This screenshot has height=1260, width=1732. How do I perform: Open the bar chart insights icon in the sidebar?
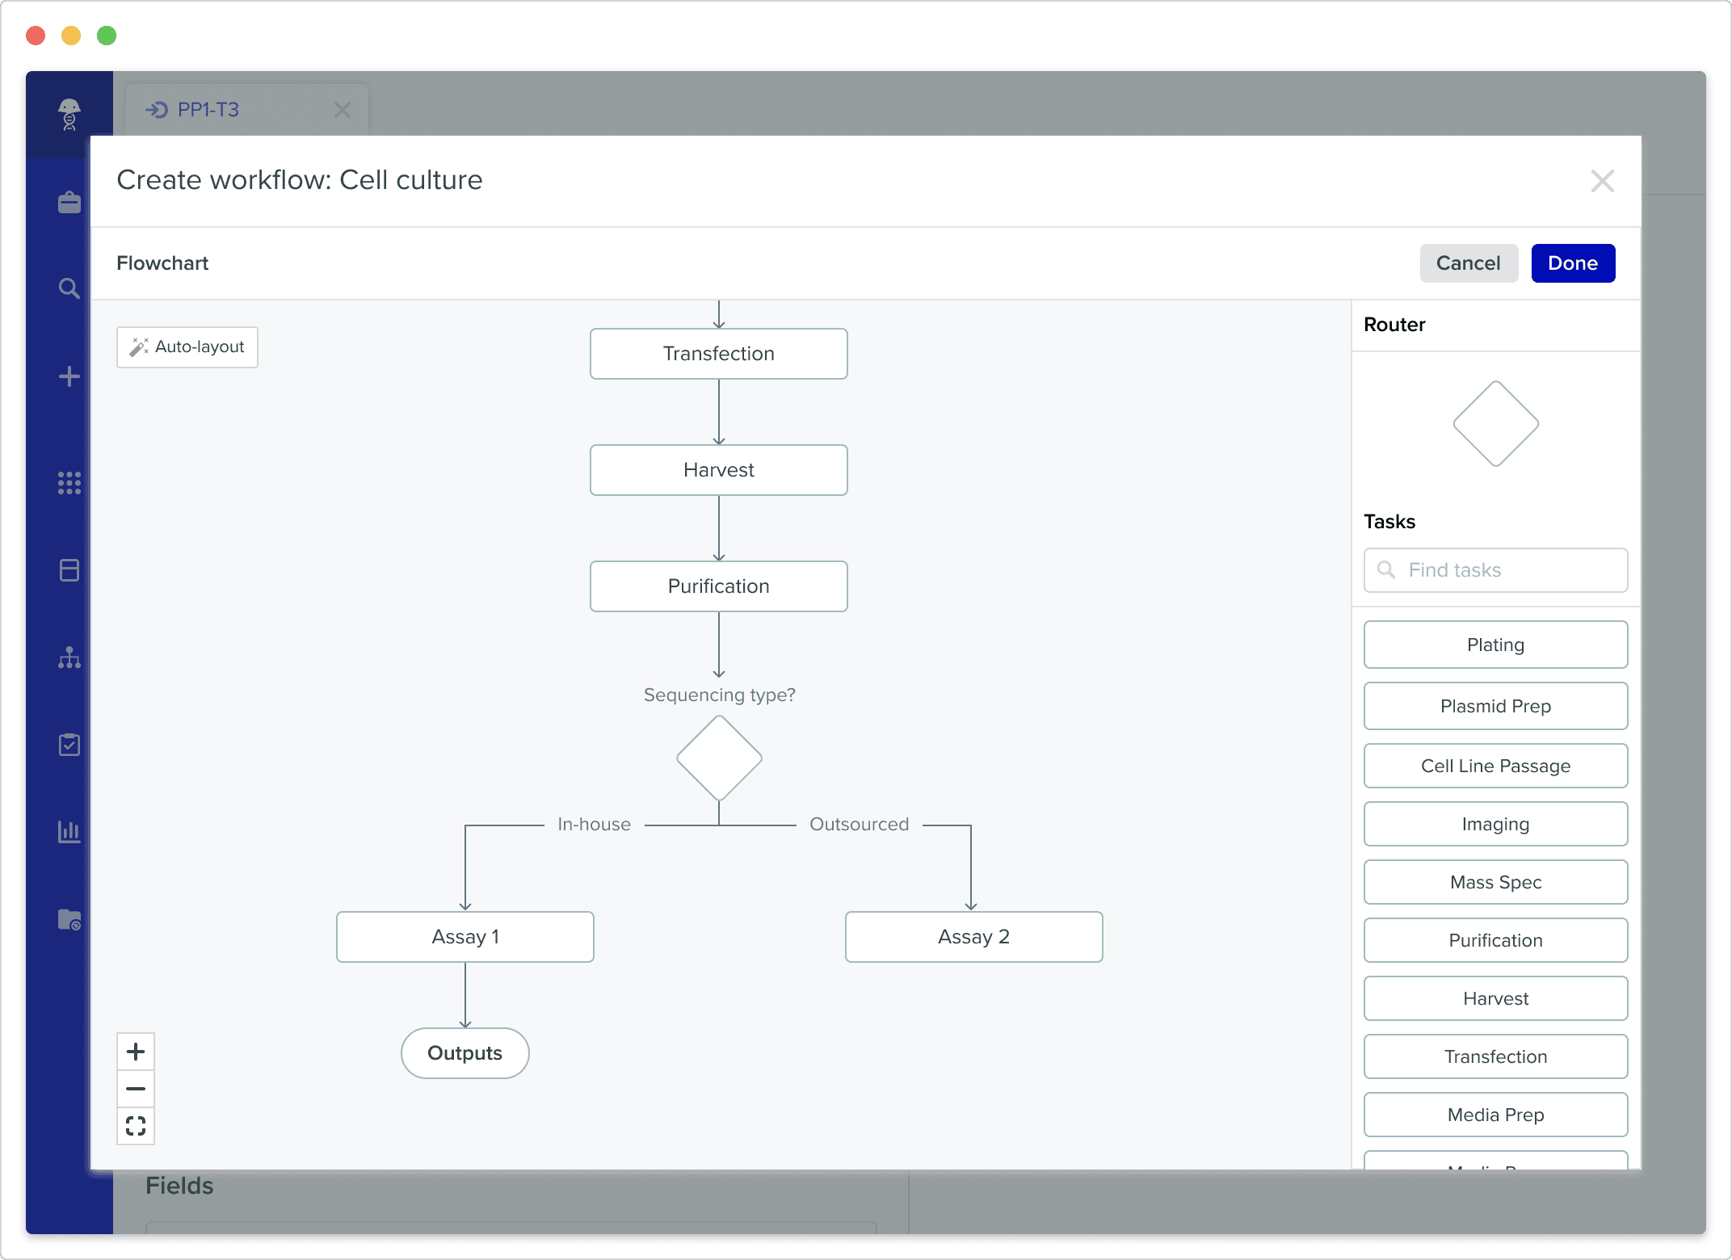pyautogui.click(x=69, y=832)
